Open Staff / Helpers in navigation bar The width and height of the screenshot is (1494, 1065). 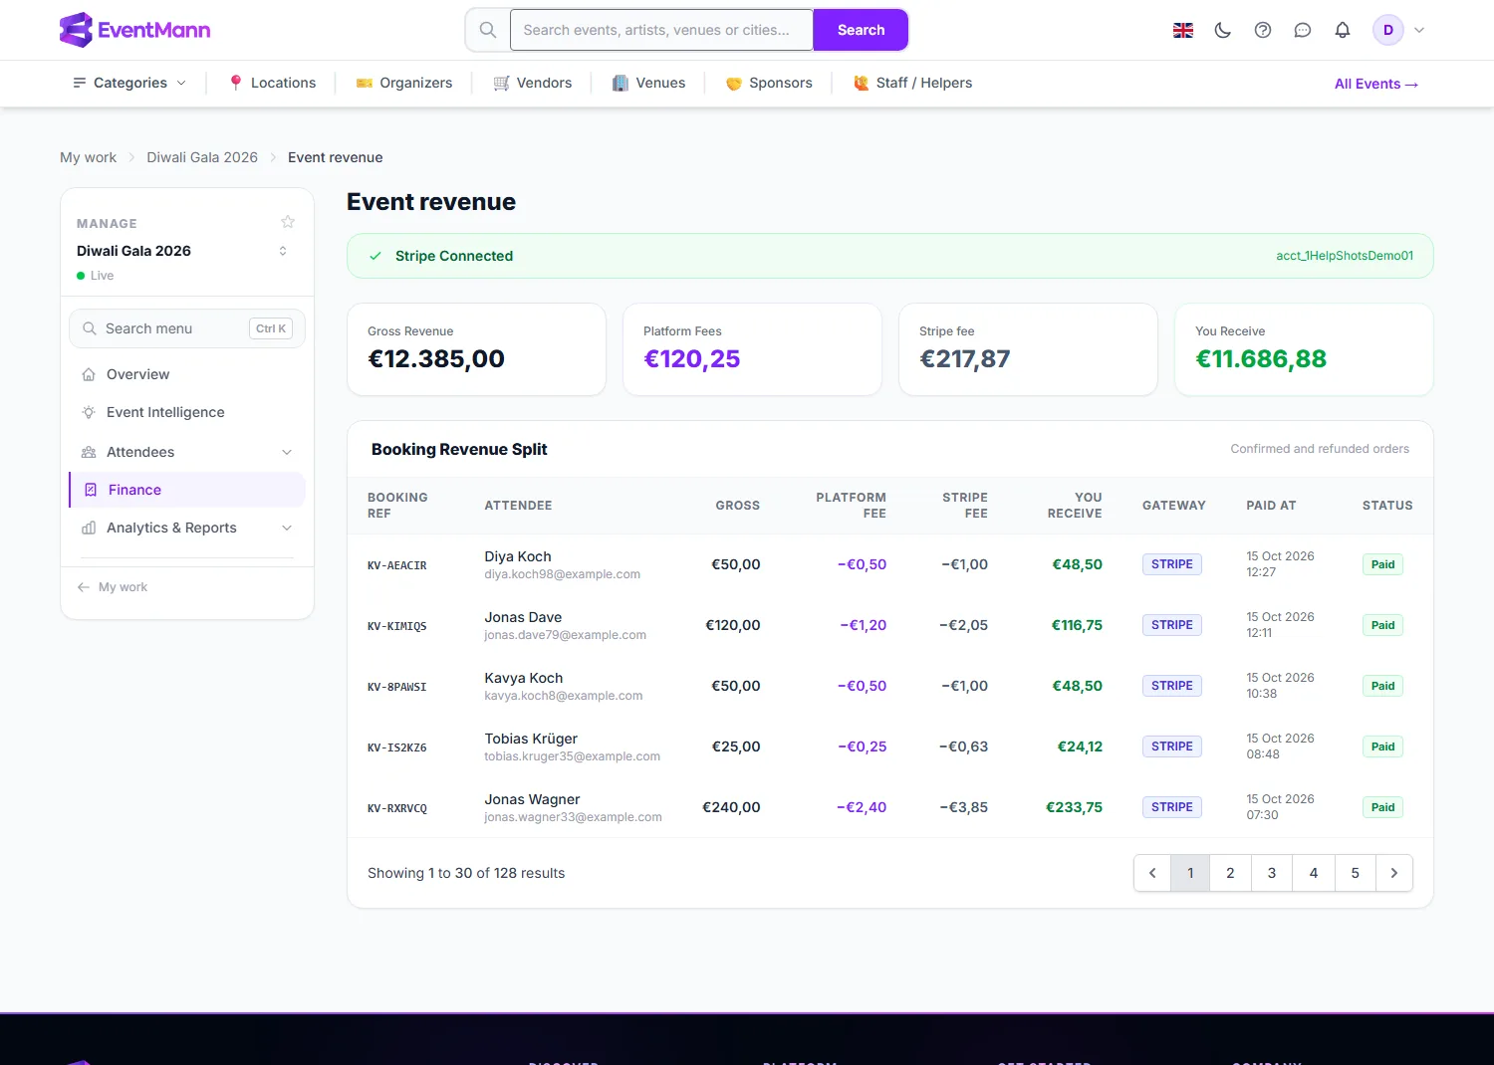pyautogui.click(x=912, y=83)
